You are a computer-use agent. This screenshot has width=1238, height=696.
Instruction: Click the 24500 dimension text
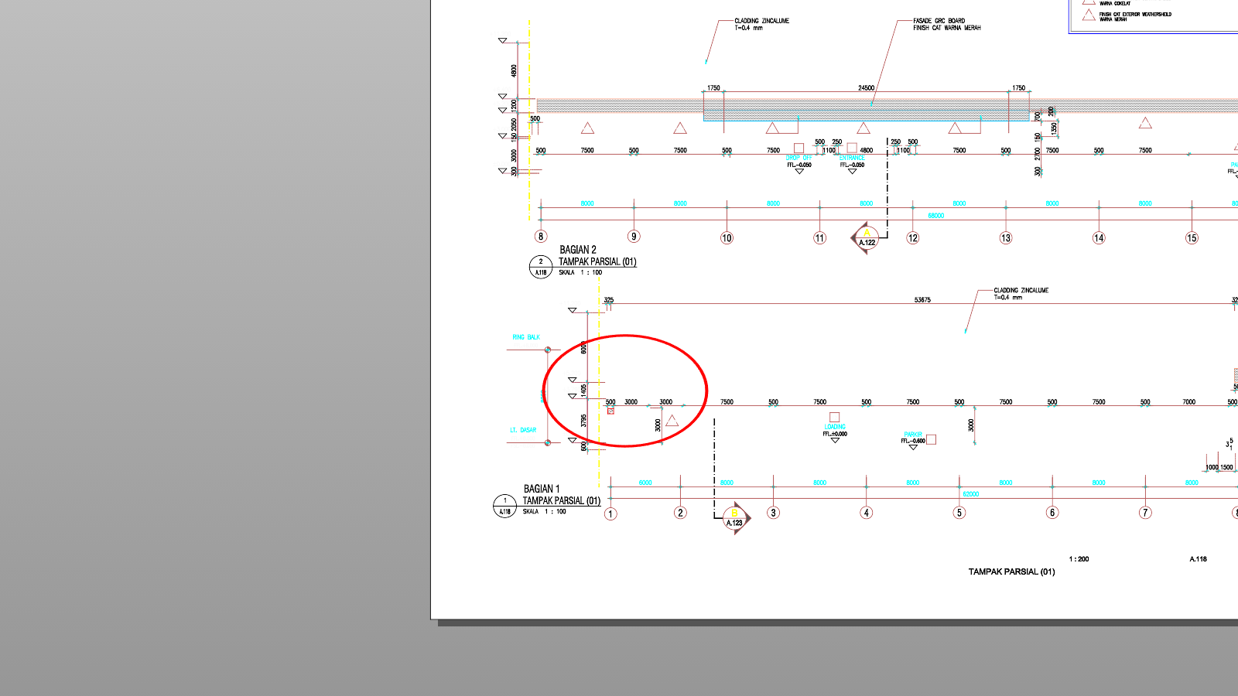pos(867,88)
